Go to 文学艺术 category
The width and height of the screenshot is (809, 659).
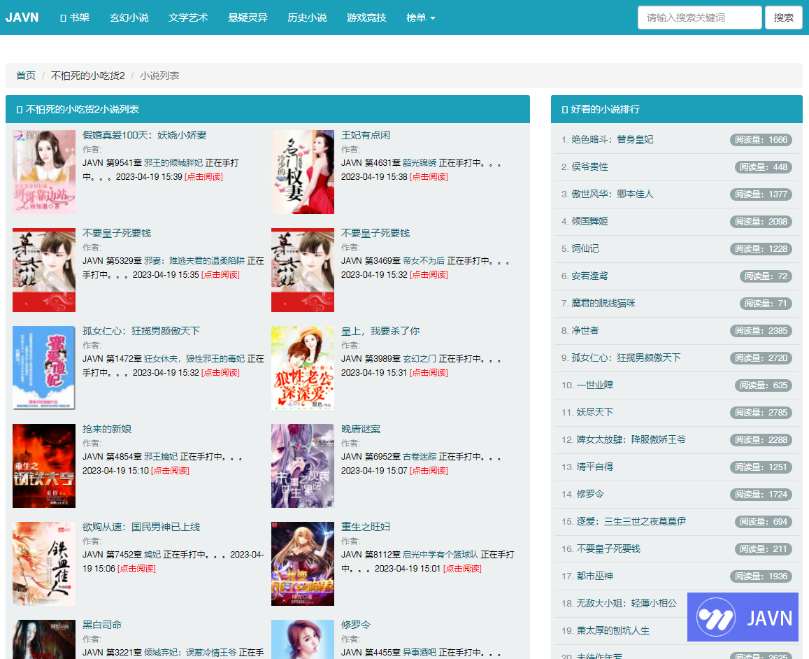(x=188, y=17)
